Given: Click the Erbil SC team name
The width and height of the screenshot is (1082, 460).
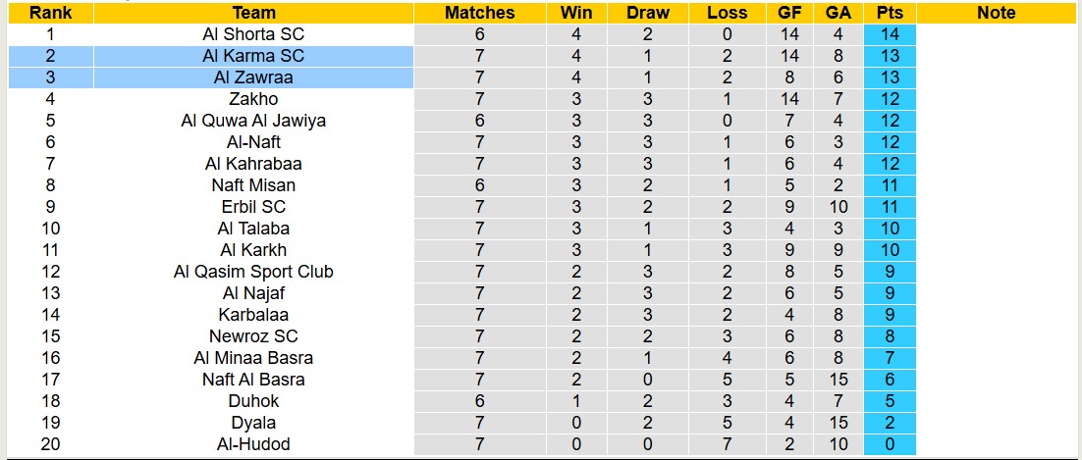Looking at the screenshot, I should [253, 207].
